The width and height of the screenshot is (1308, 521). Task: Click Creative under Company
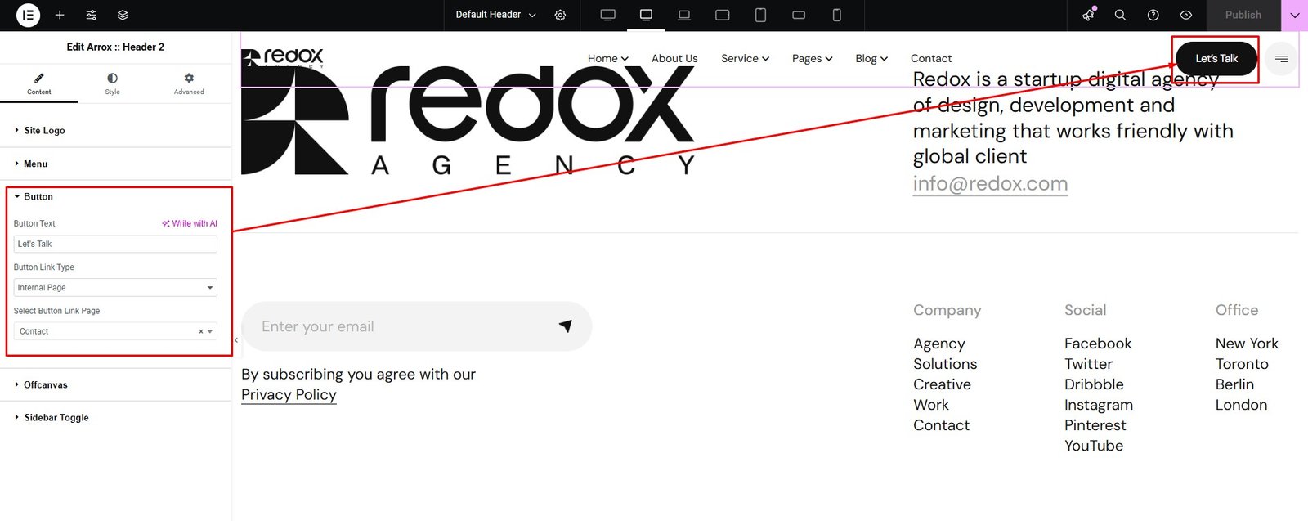click(x=942, y=384)
